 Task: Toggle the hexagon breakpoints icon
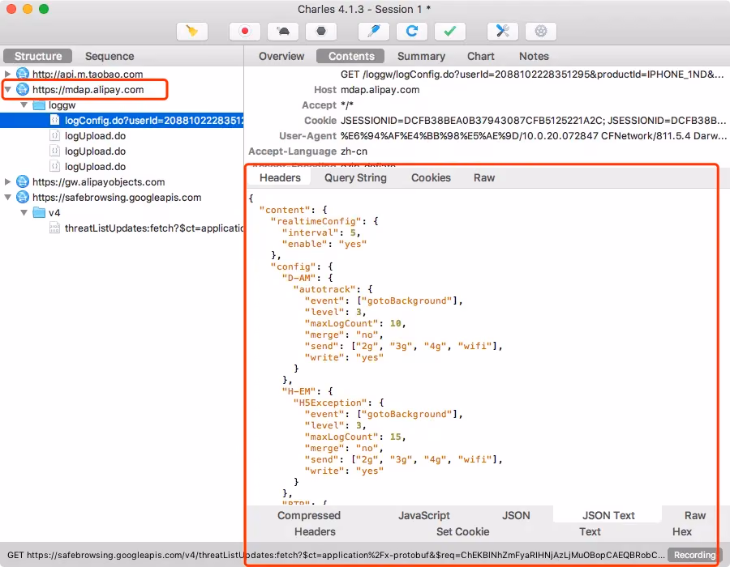(321, 32)
